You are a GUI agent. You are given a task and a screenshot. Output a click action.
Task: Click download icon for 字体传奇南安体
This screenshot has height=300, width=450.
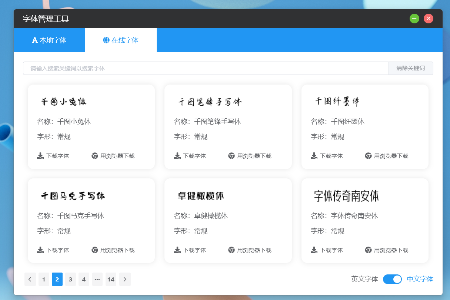coord(314,250)
